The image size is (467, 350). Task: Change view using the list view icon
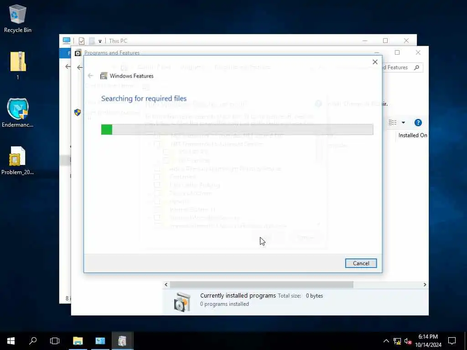tap(393, 123)
